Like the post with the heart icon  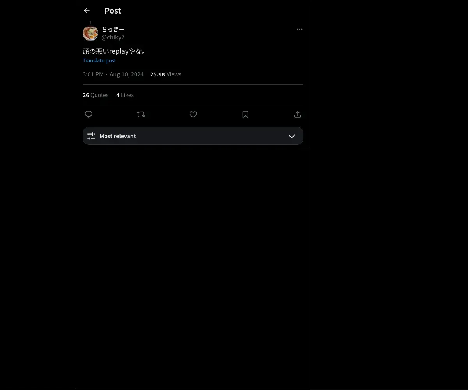click(x=193, y=114)
